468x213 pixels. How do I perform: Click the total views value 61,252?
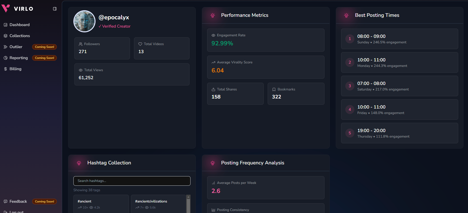pos(86,78)
